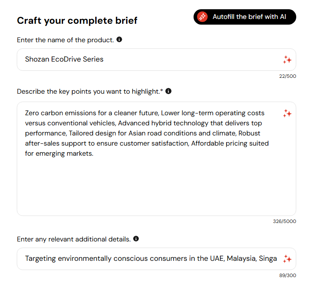Click the AI sparkle icon in additional details field

pyautogui.click(x=287, y=259)
